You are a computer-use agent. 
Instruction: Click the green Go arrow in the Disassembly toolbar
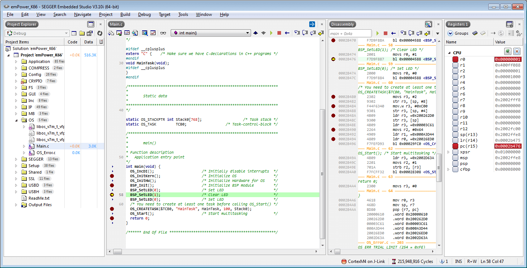pyautogui.click(x=378, y=33)
